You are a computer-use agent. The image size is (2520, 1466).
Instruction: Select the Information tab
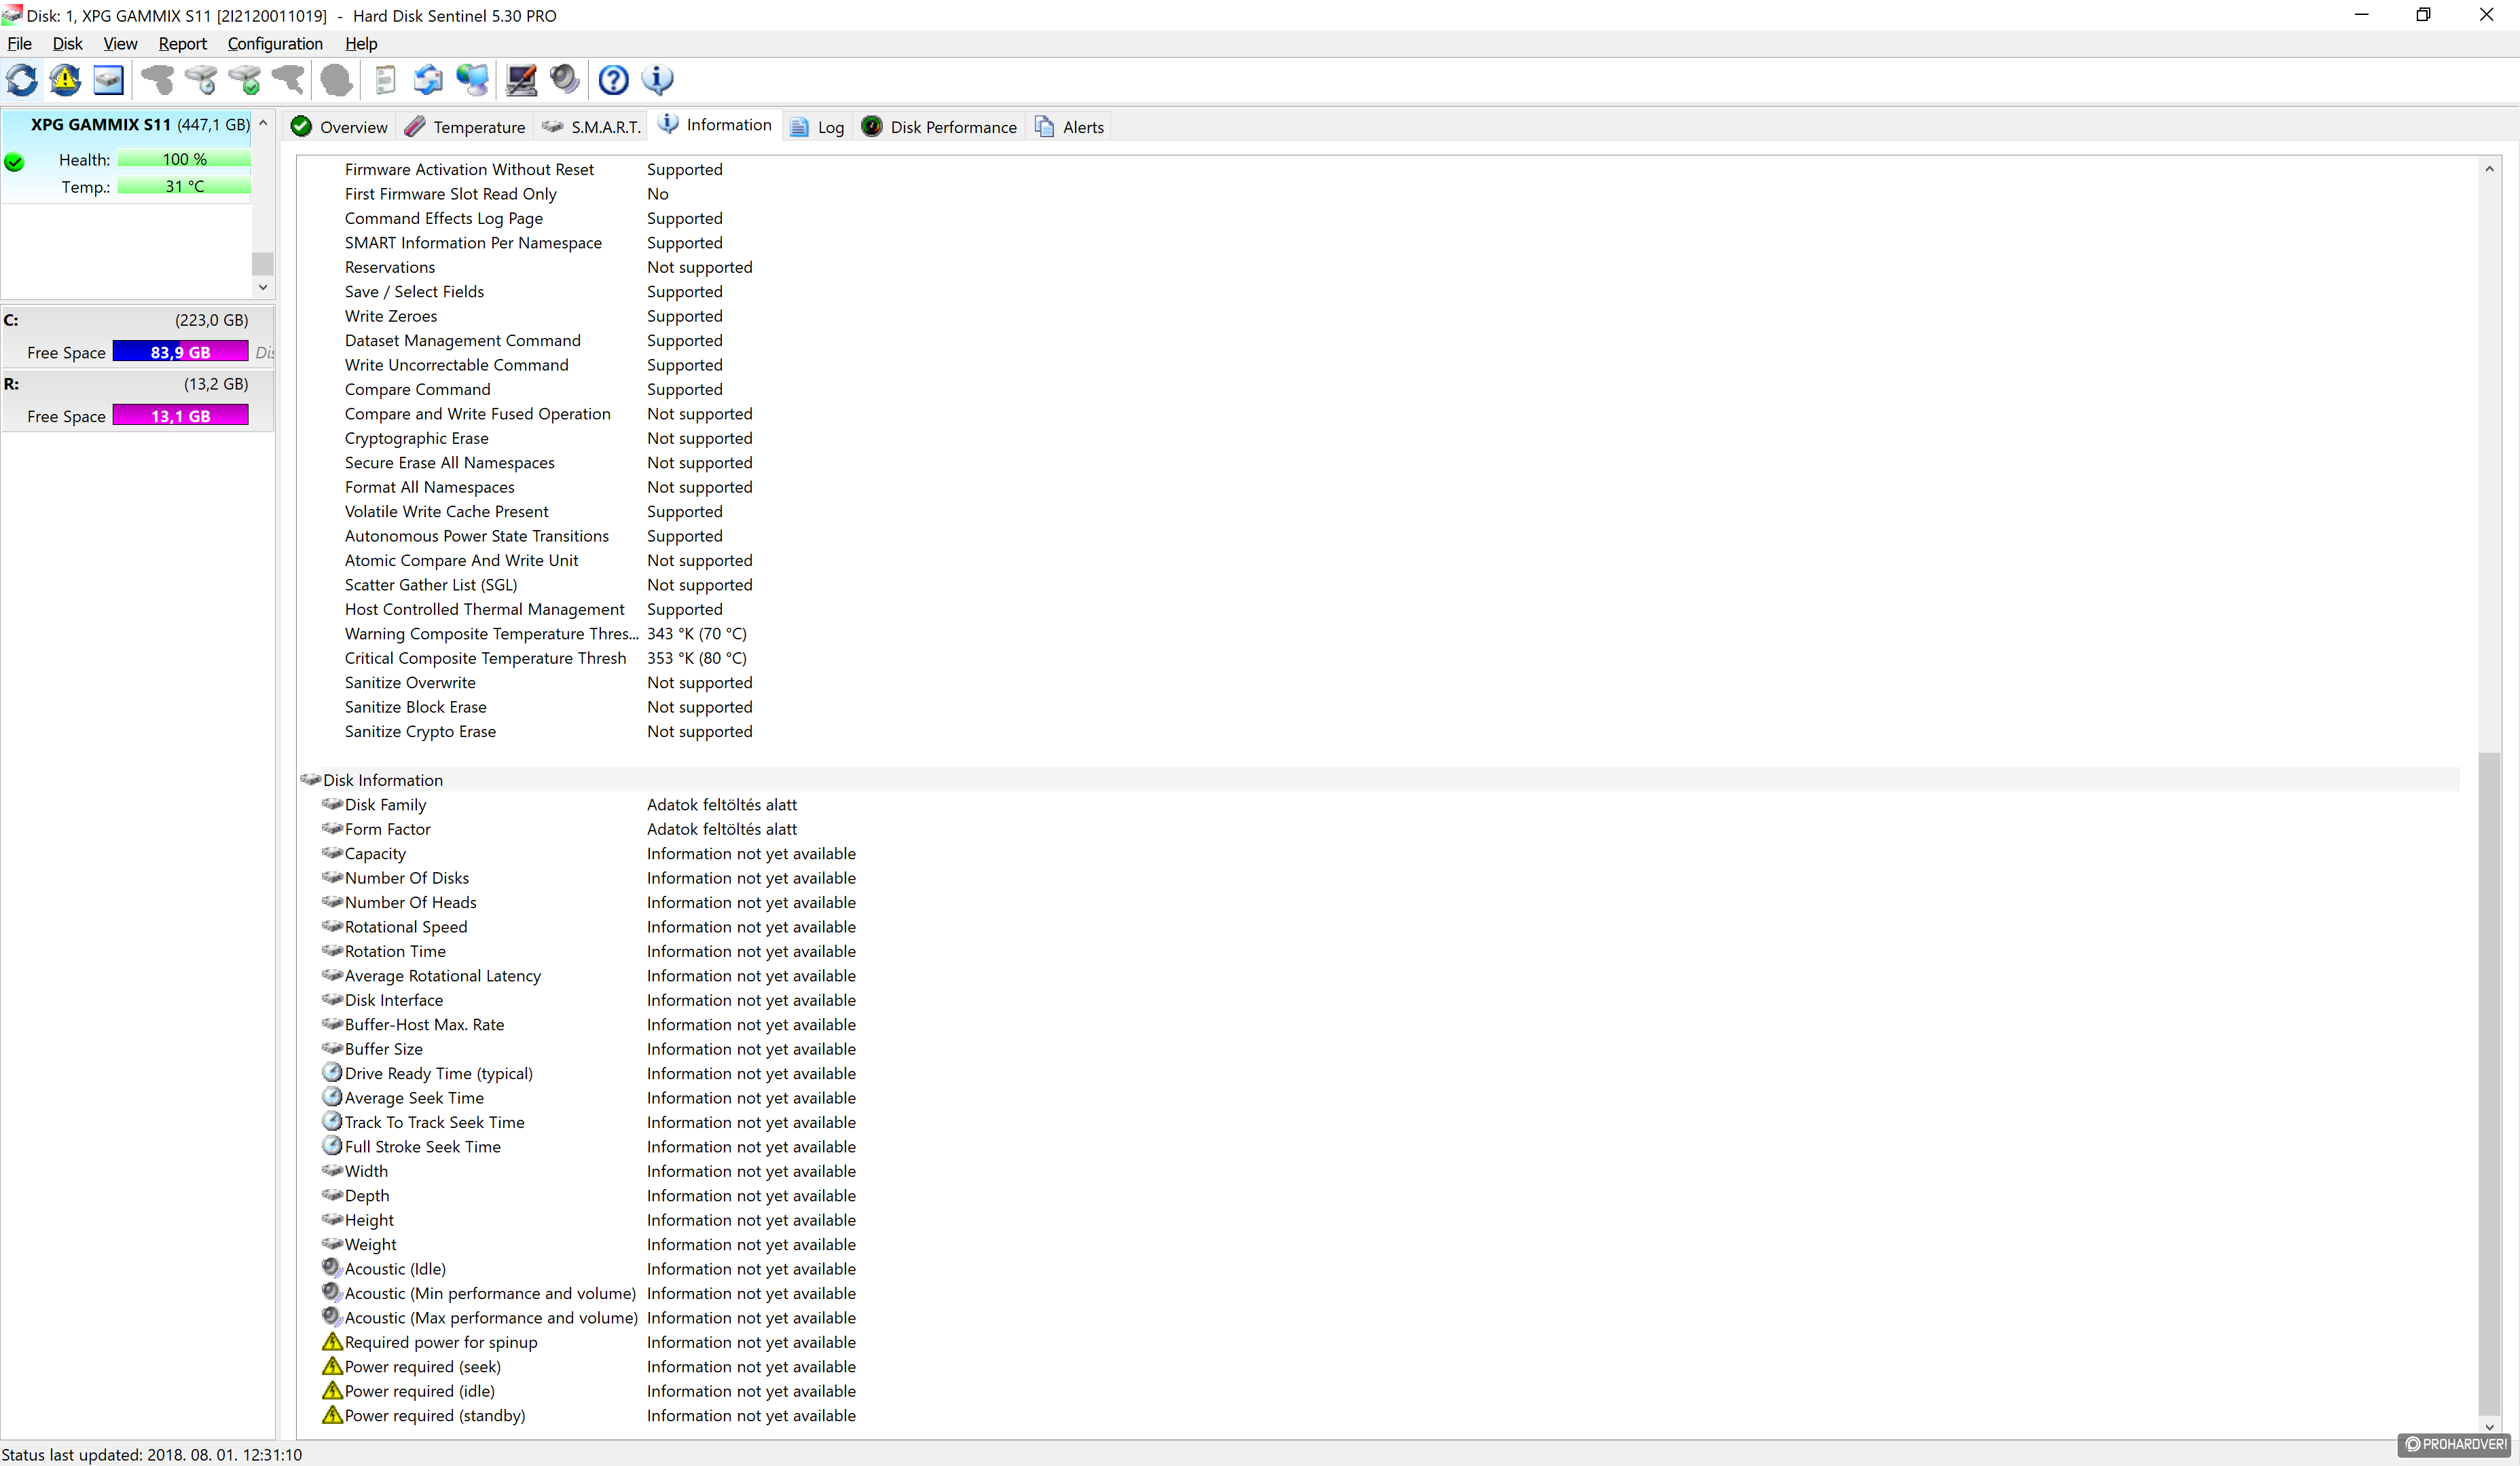tap(715, 125)
